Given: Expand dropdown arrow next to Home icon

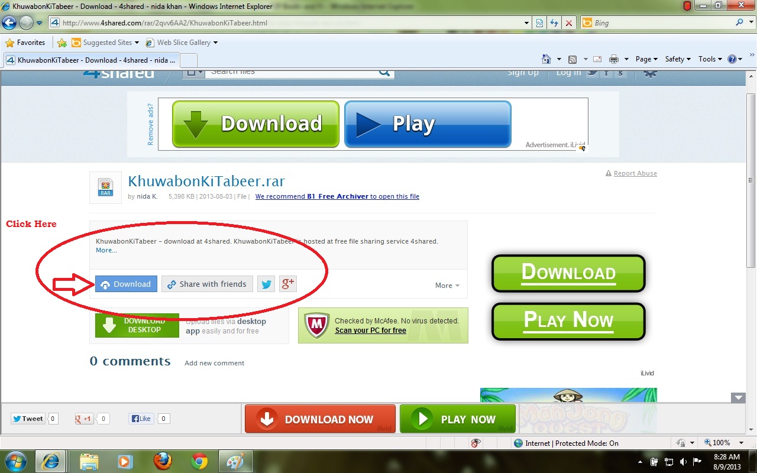Looking at the screenshot, I should pos(559,59).
